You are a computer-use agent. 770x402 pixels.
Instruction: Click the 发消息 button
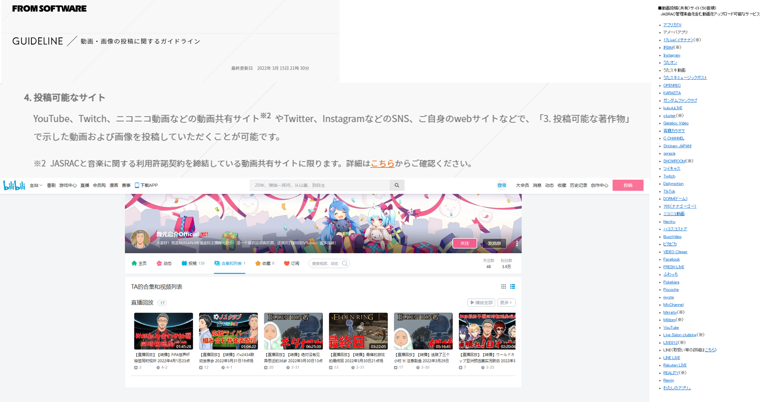click(x=494, y=243)
